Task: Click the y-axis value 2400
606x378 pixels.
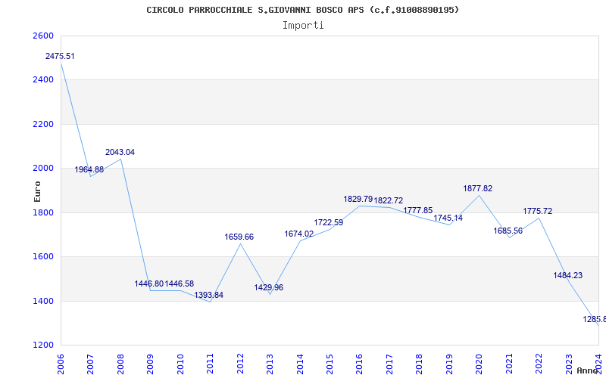Action: [42, 80]
